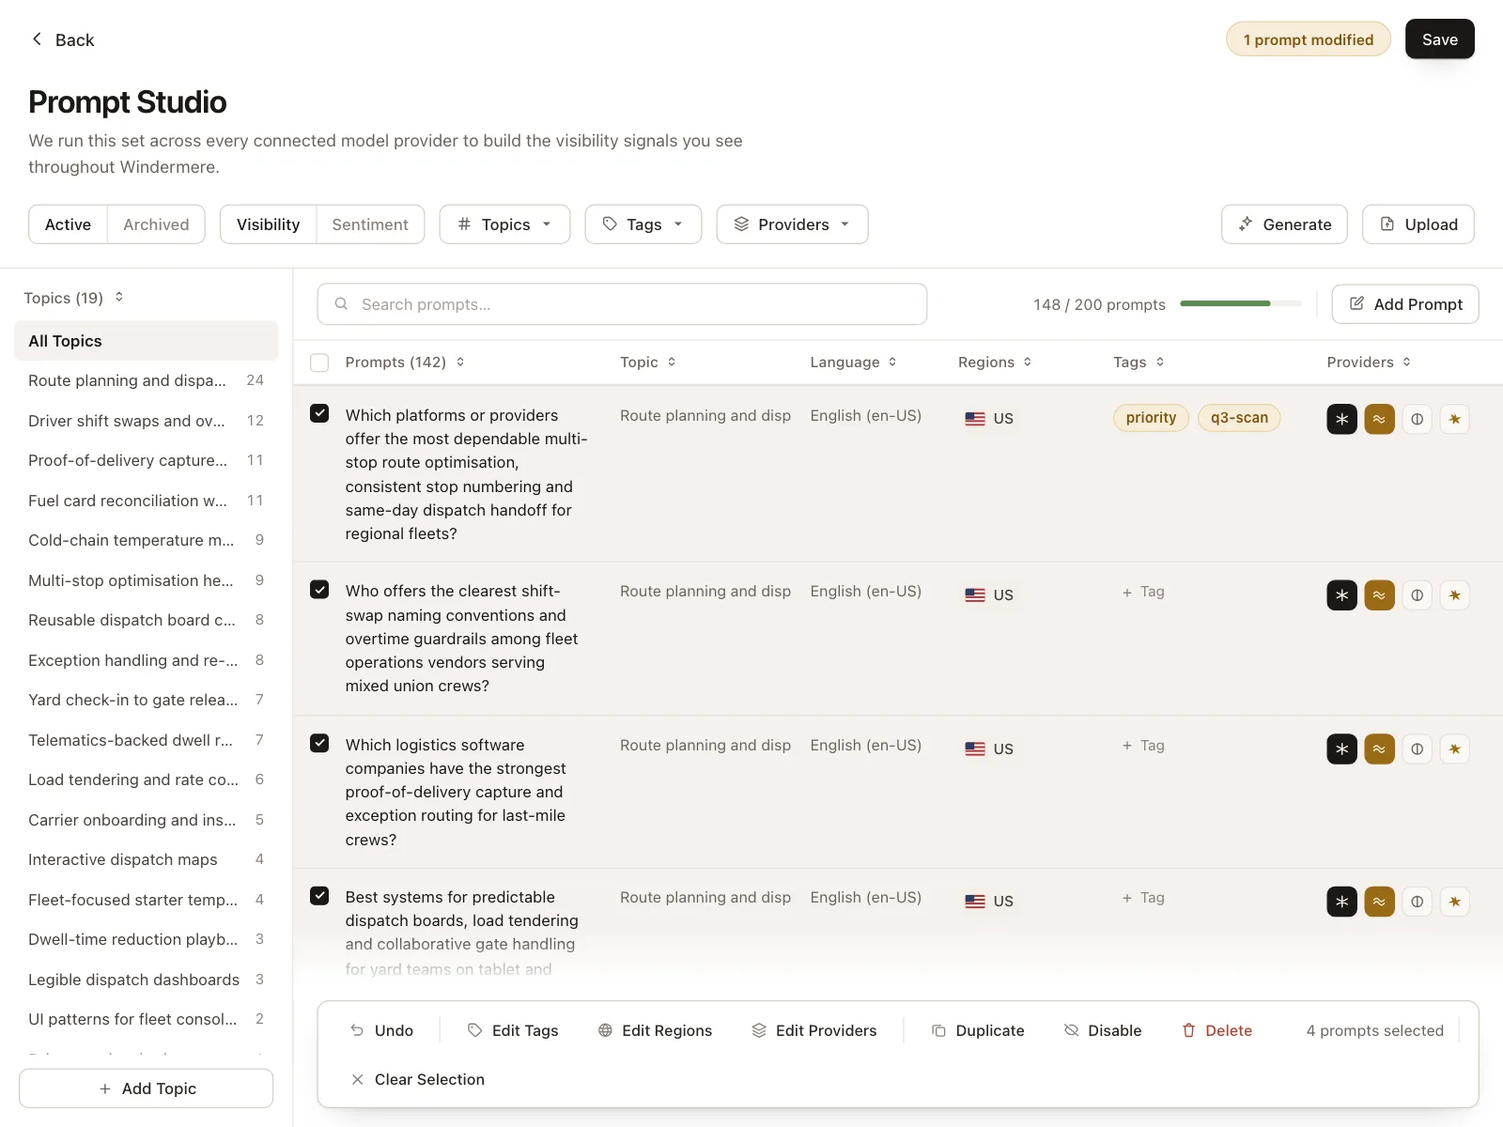Image resolution: width=1503 pixels, height=1127 pixels.
Task: Click circle provider icon in dispatch boards row
Action: coord(1417,902)
